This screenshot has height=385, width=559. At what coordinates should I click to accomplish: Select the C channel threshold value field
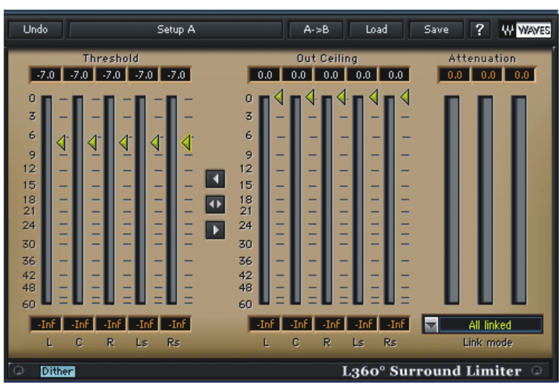79,75
